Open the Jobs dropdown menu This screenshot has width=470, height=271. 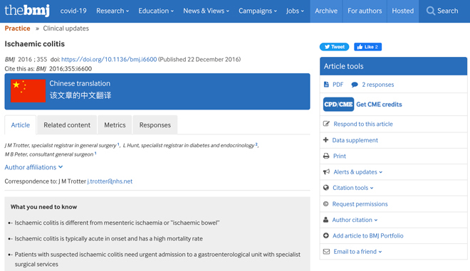[295, 11]
